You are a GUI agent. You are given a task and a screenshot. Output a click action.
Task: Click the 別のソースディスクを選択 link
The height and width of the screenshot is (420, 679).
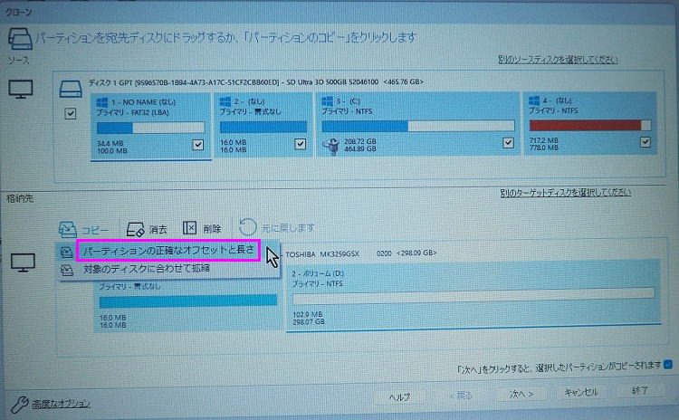558,60
